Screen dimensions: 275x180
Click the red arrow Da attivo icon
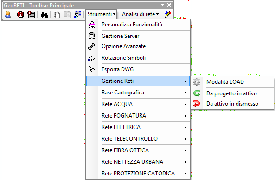tap(197, 104)
